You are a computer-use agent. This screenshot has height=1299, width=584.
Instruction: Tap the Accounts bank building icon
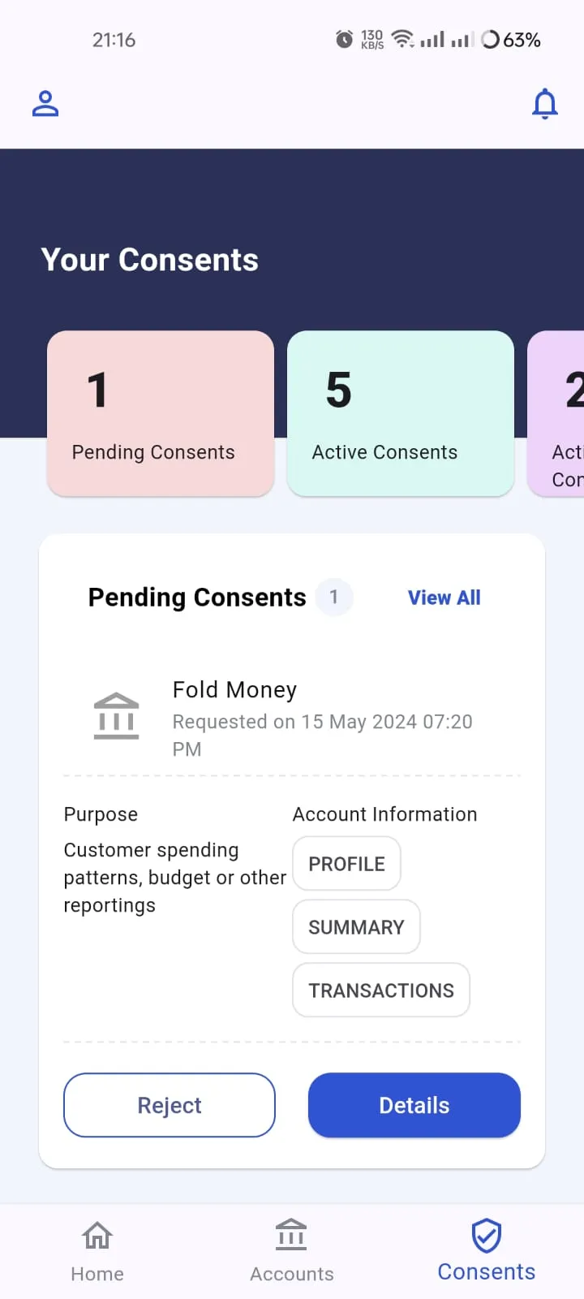291,1235
